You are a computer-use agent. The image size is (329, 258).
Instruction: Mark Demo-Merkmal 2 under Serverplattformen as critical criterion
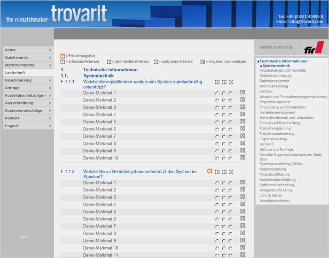[x=217, y=100]
